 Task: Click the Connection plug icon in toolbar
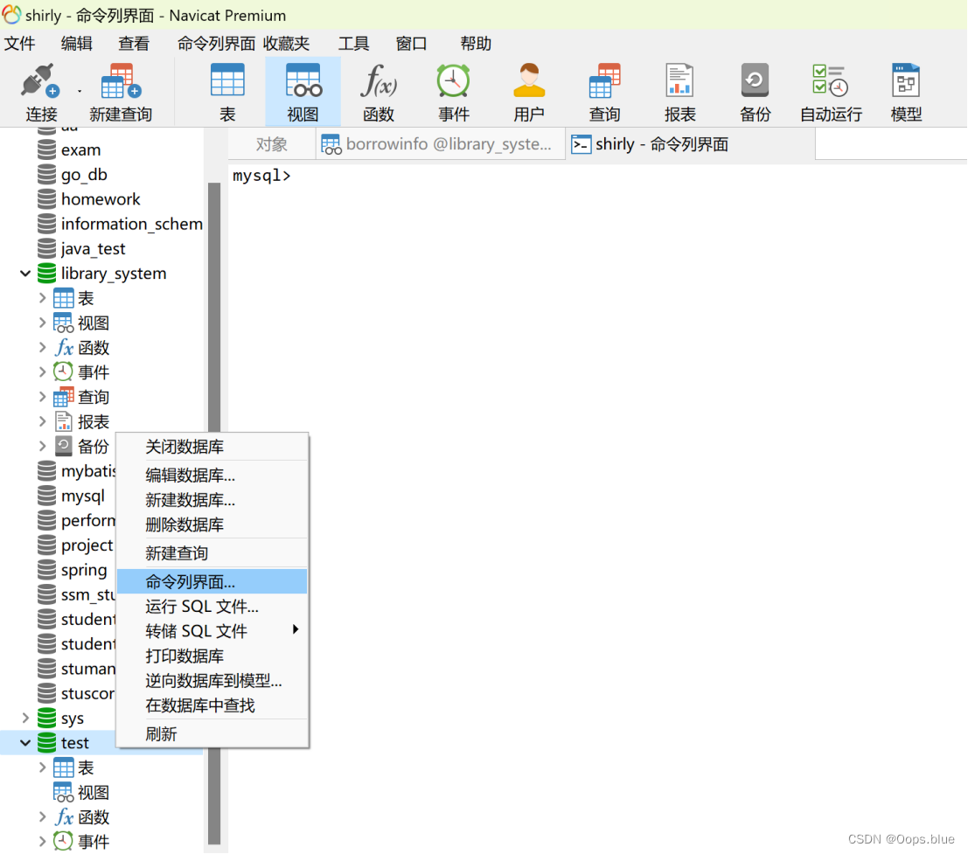click(x=41, y=80)
